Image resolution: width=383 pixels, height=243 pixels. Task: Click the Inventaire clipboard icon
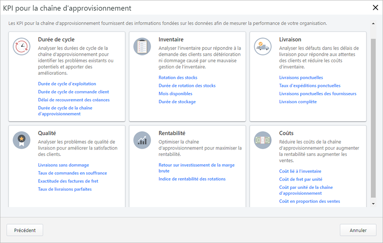142,46
